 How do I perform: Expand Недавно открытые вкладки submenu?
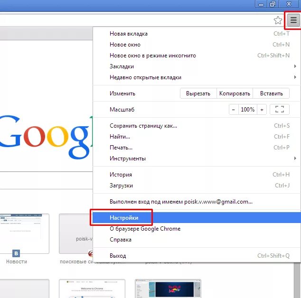(x=197, y=77)
